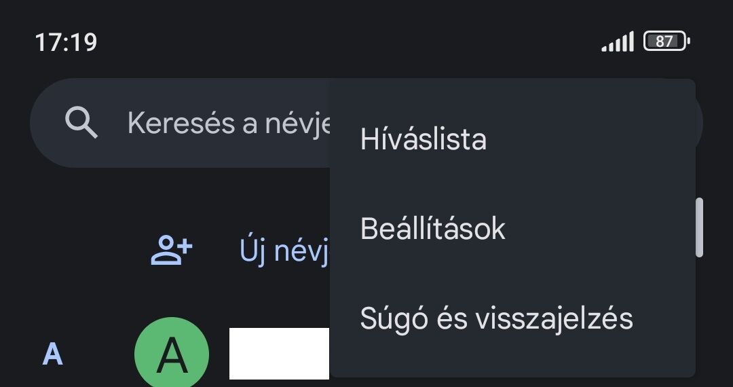The width and height of the screenshot is (733, 387).
Task: Open the green A contact avatar
Action: pos(172,354)
